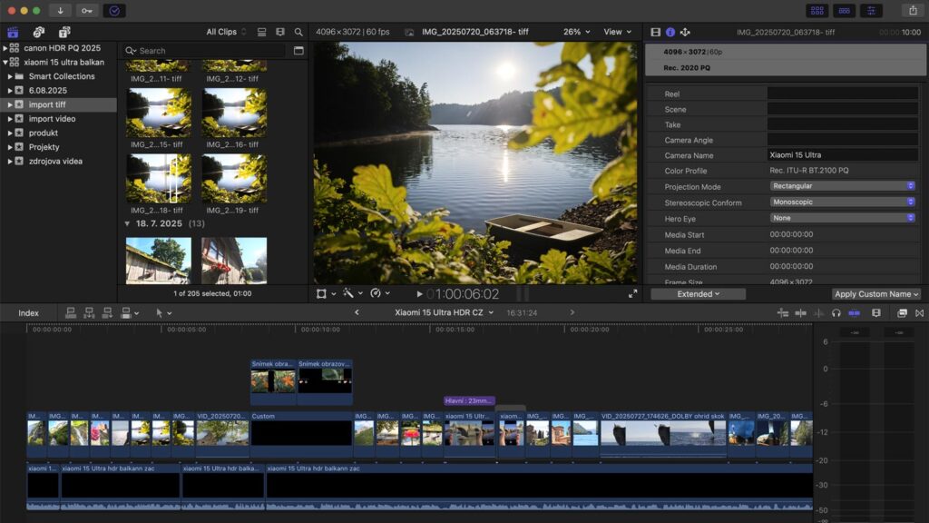Viewport: 929px width, 523px height.
Task: Hide the Libraries sidebar
Action: pos(12,30)
